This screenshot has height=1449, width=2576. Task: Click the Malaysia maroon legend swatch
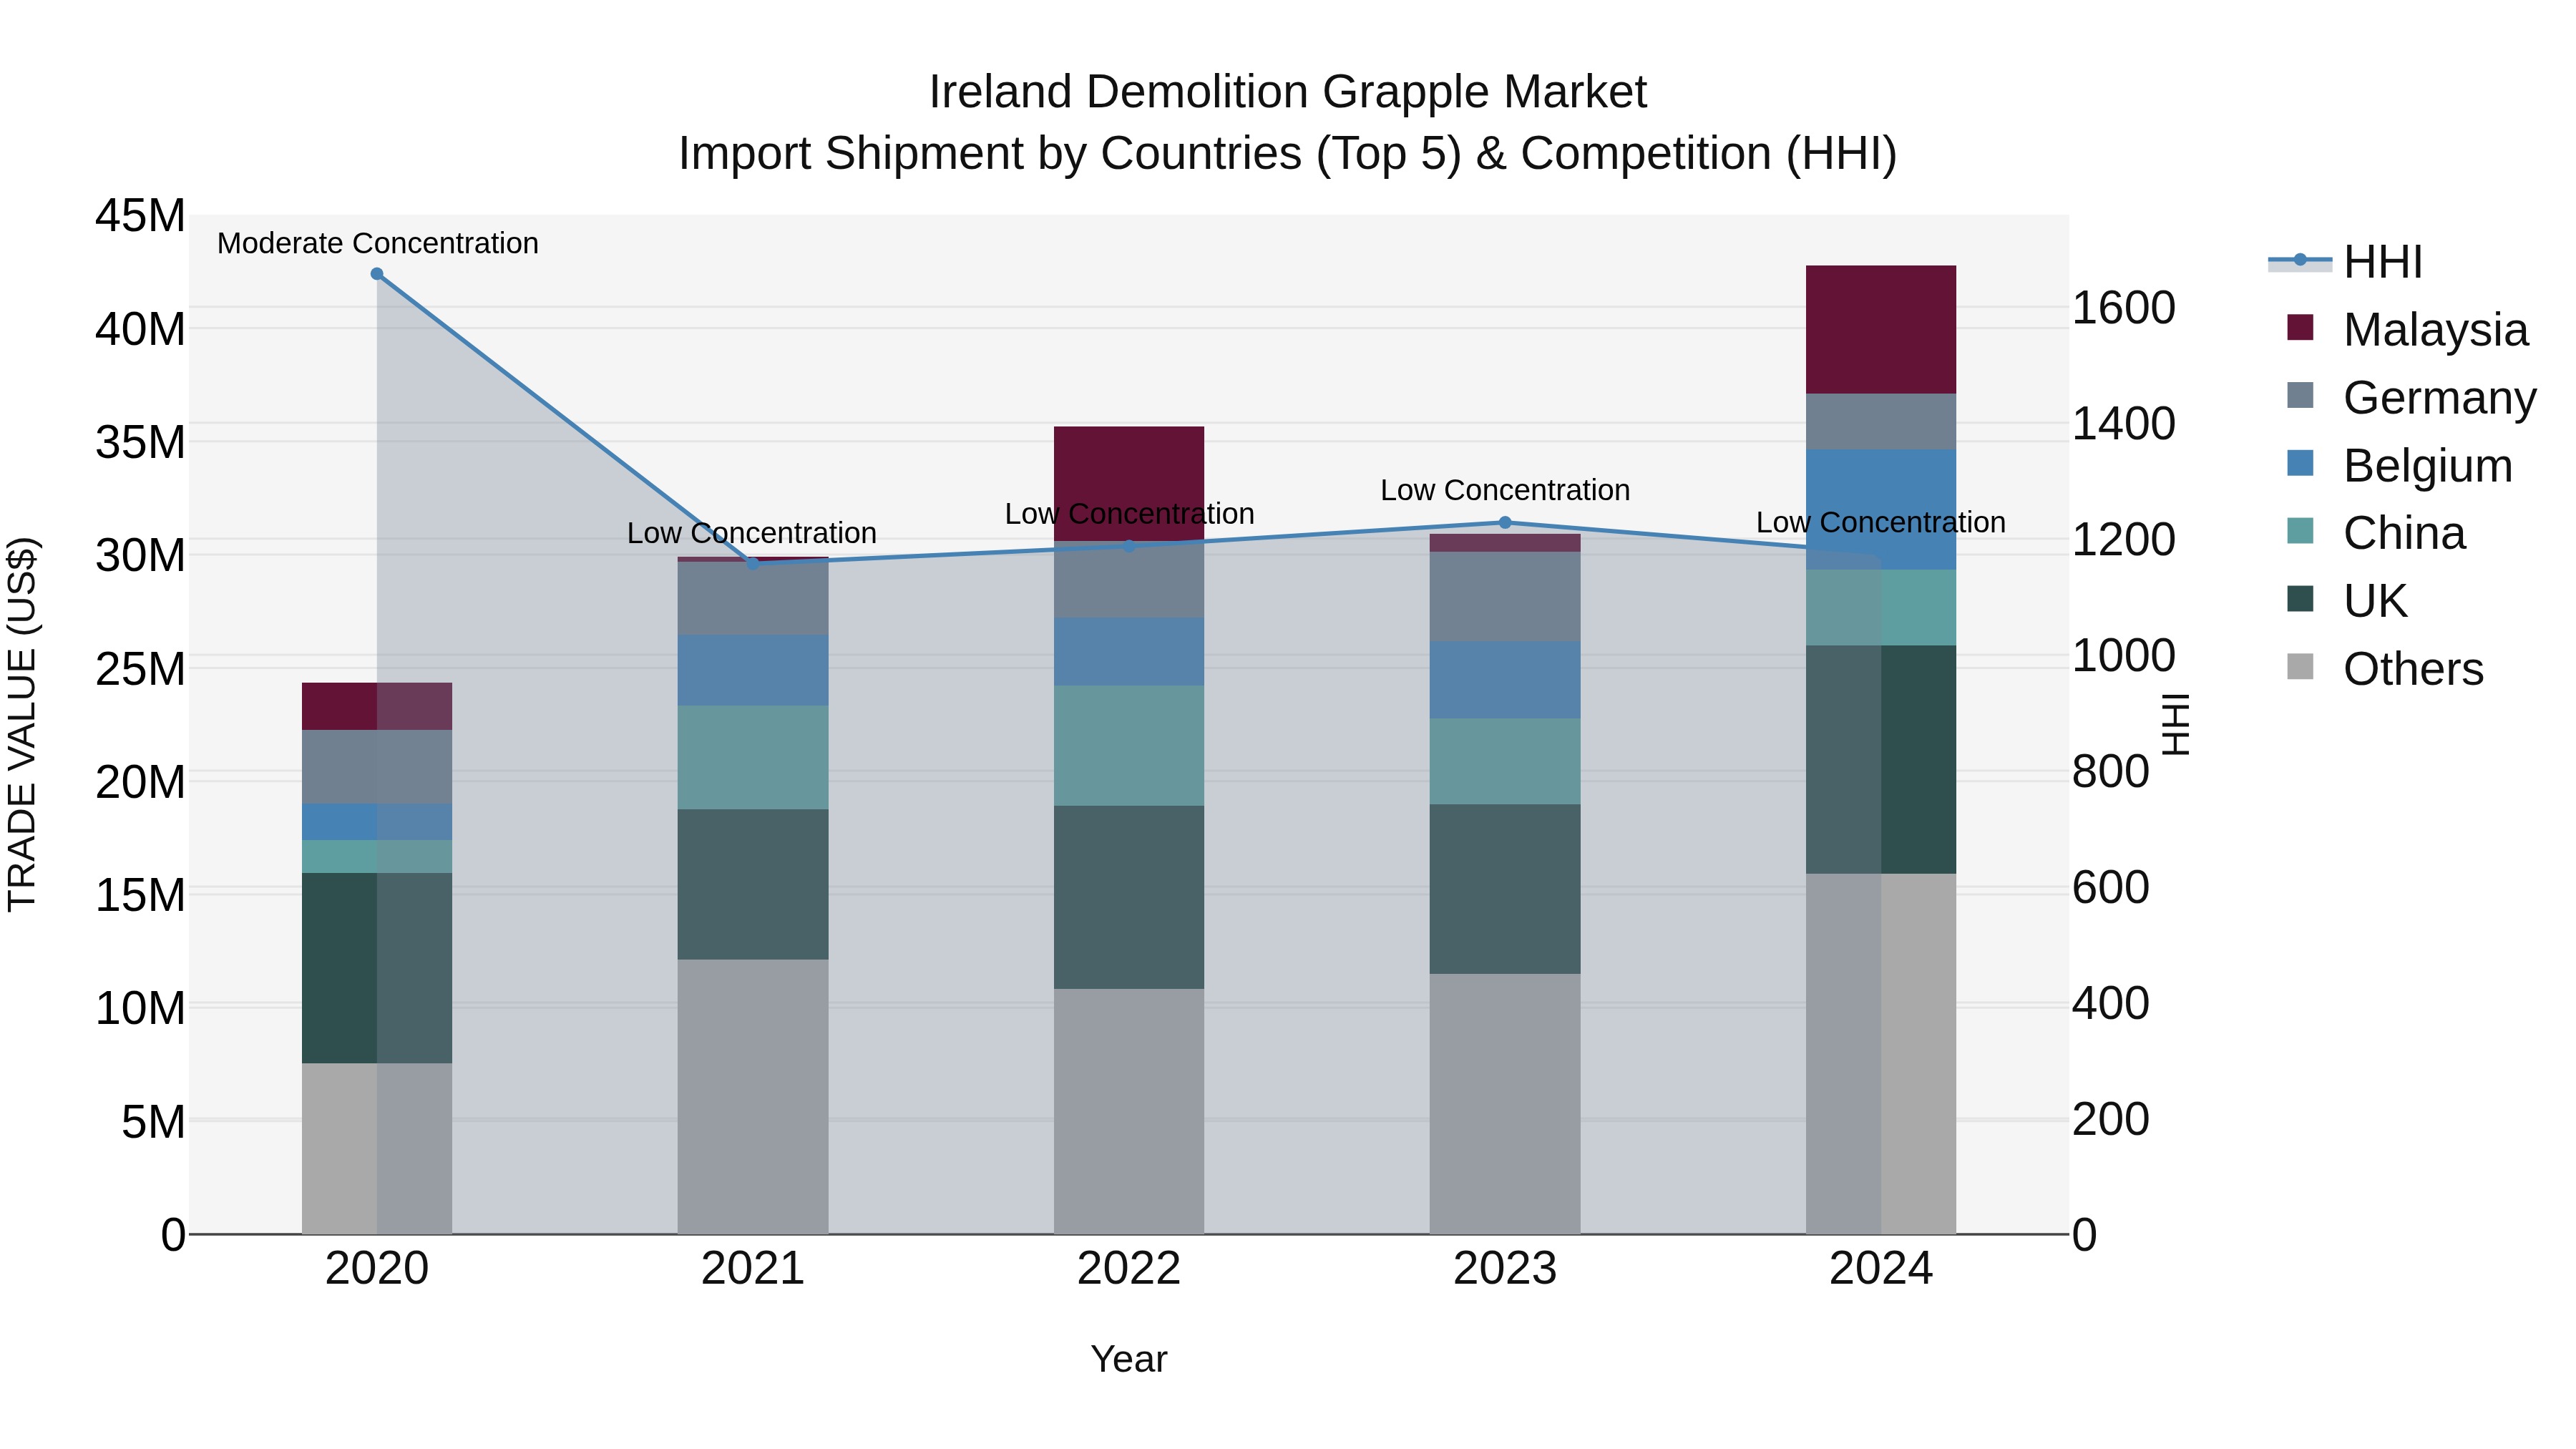tap(2300, 328)
